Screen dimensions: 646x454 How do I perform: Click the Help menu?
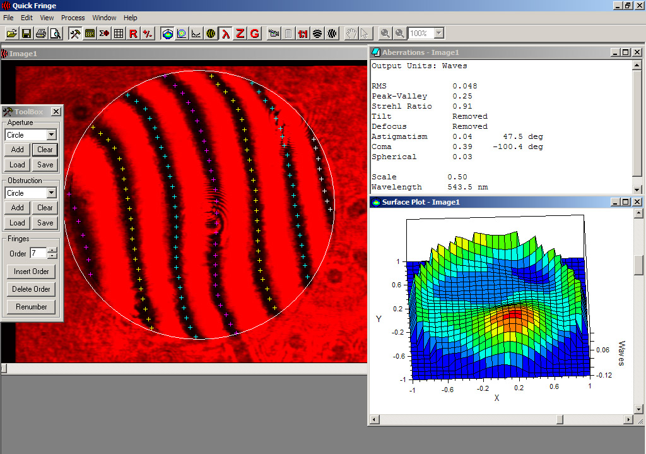130,18
